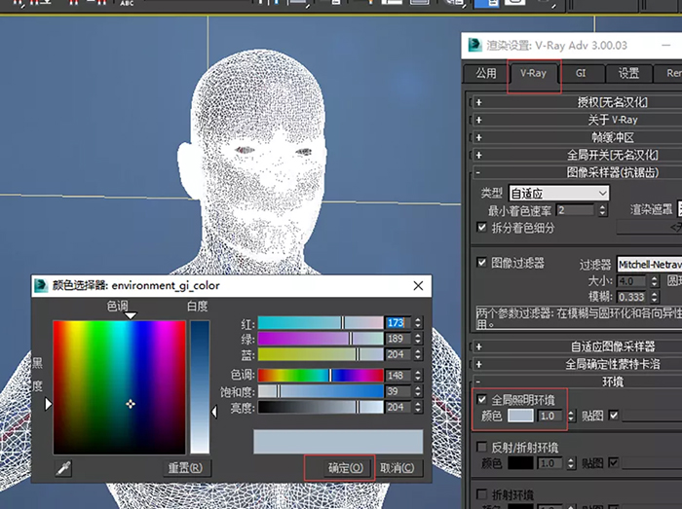Image resolution: width=682 pixels, height=509 pixels.
Task: Click the 最小着色速率 value field
Action: tap(575, 210)
